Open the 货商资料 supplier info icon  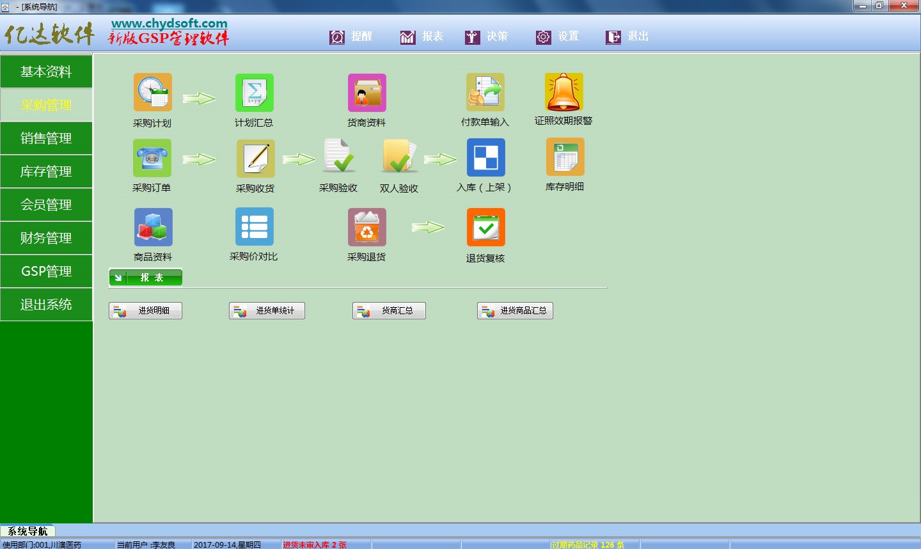[x=366, y=92]
